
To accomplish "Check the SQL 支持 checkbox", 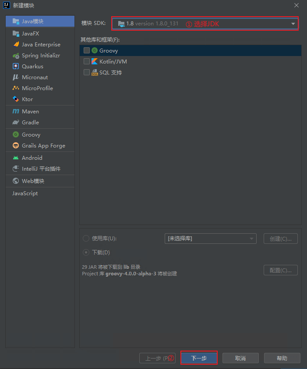I will click(87, 72).
